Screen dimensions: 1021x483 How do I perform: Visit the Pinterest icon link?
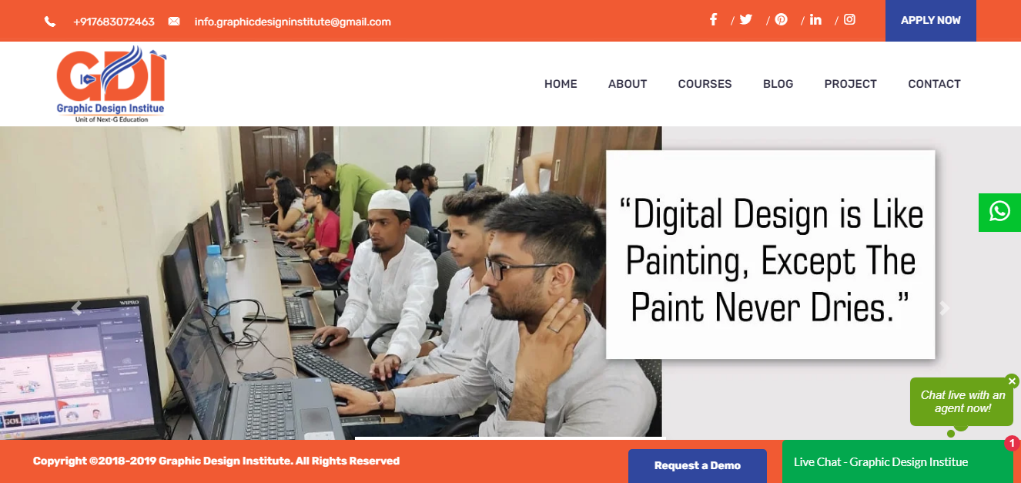point(782,20)
